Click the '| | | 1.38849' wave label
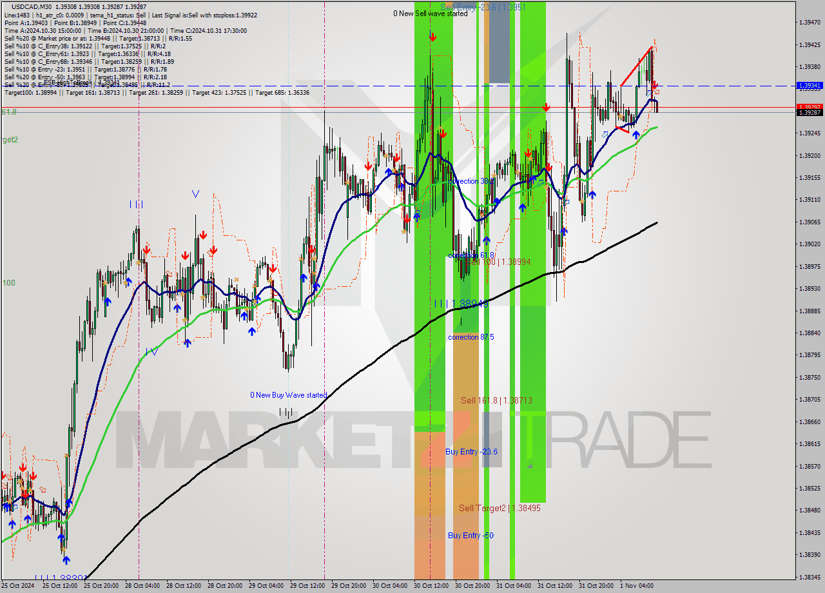Screen dimensions: 825x593 461,303
